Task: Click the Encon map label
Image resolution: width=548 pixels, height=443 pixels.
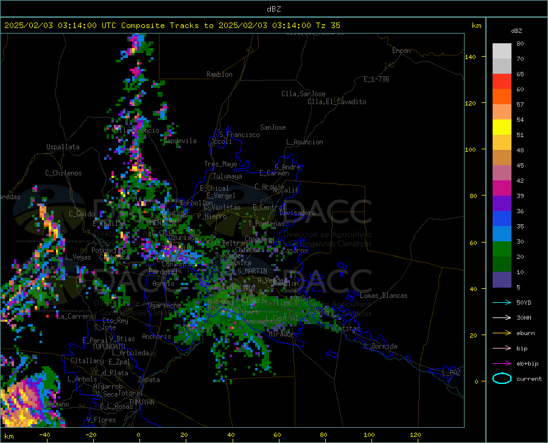Action: click(401, 51)
